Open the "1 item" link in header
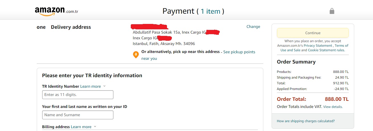373x131 pixels. tap(210, 11)
